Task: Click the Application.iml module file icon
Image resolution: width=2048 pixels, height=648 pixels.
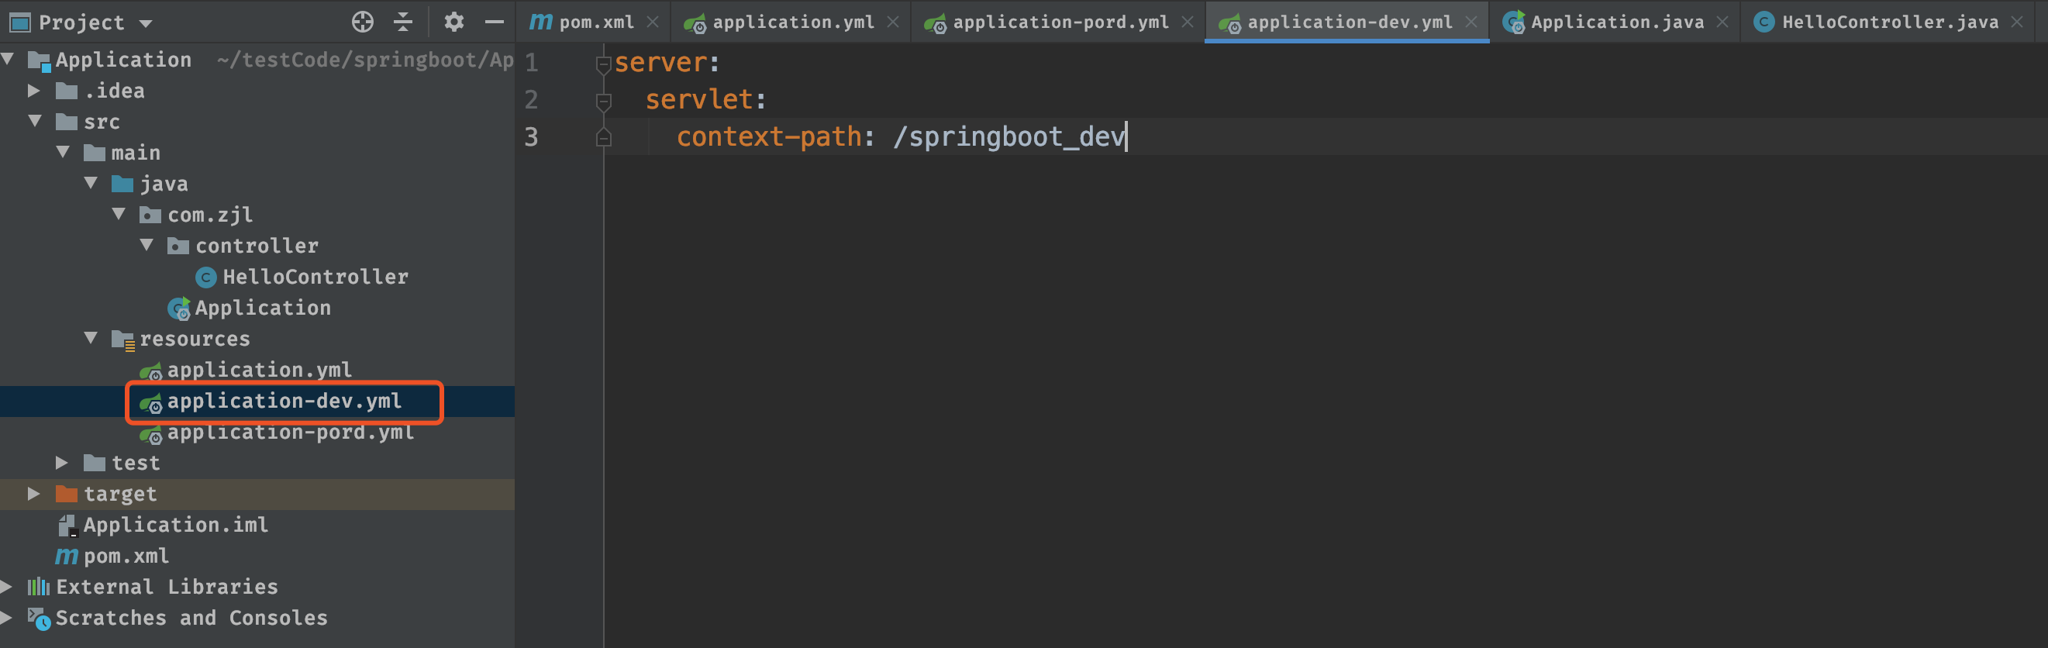Action: pyautogui.click(x=67, y=526)
